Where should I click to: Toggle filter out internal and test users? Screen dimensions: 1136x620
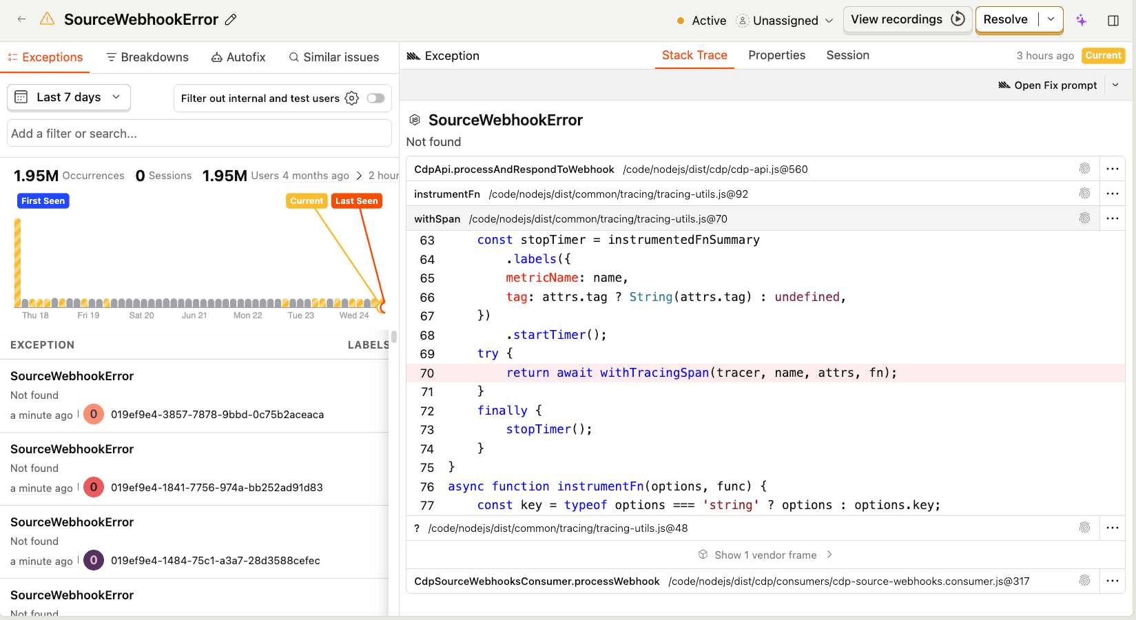coord(375,99)
